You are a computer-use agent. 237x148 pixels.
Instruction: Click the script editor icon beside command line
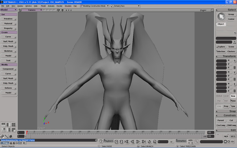[x=101, y=141]
